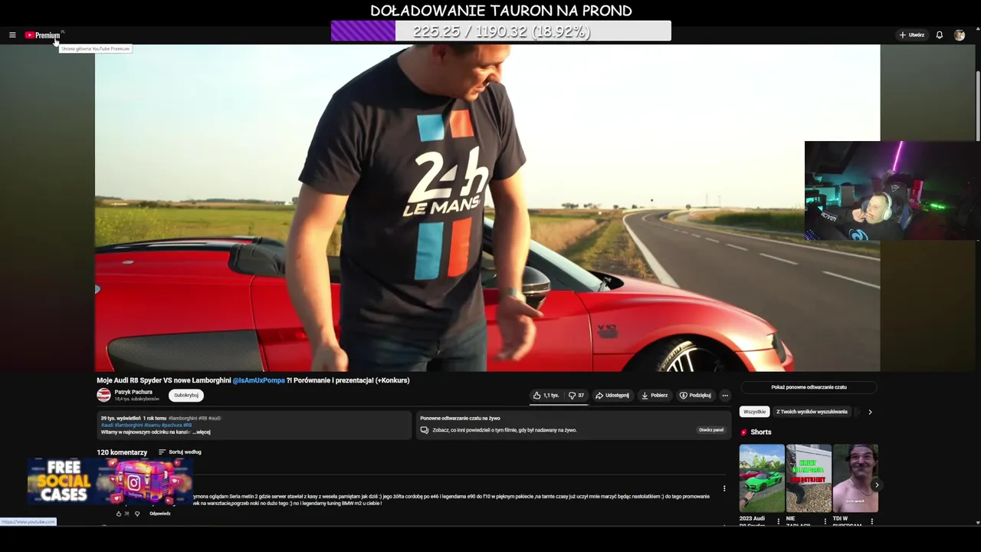The height and width of the screenshot is (552, 981).
Task: Open the hamburger guide menu
Action: pos(12,35)
